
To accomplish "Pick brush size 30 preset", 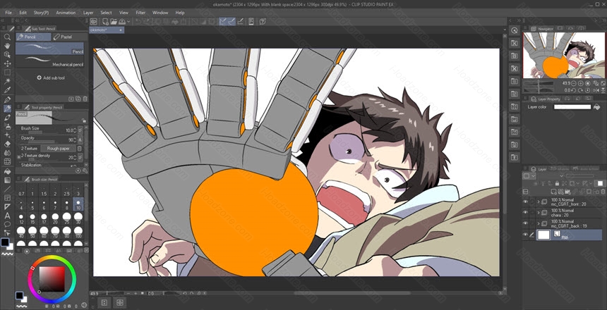I will 78,219.
